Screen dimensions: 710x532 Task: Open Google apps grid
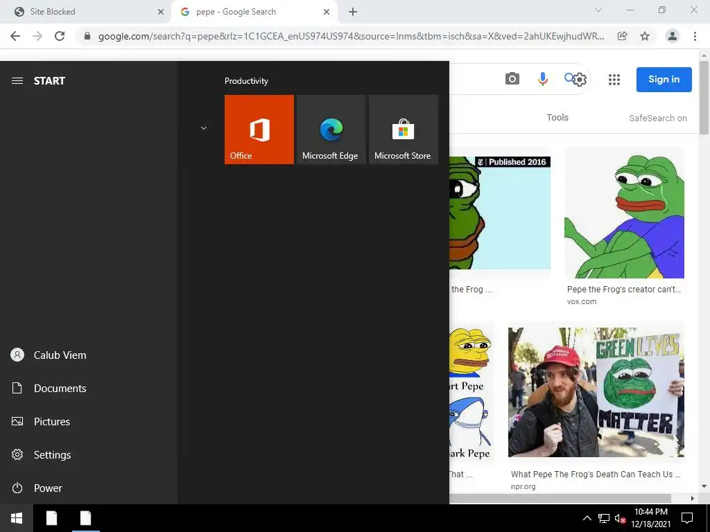point(614,80)
